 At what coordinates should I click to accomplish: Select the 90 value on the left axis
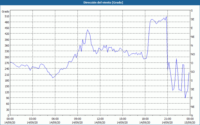pyautogui.click(x=8, y=98)
